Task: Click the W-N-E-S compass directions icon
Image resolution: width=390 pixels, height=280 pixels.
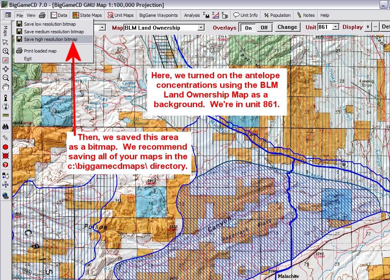Action: click(6, 185)
